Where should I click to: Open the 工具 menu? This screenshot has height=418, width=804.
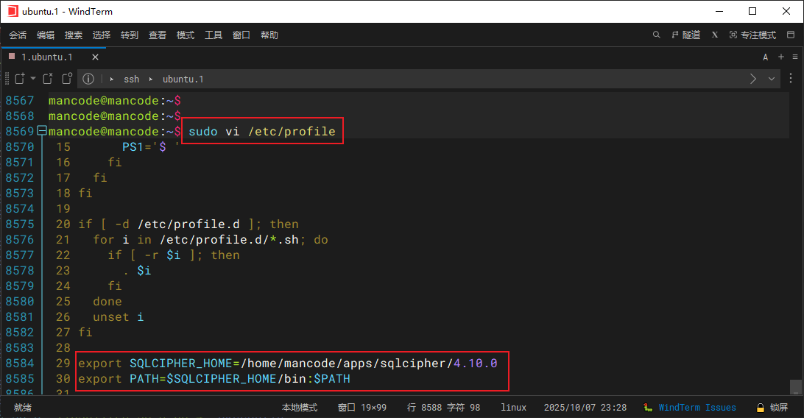click(x=214, y=35)
